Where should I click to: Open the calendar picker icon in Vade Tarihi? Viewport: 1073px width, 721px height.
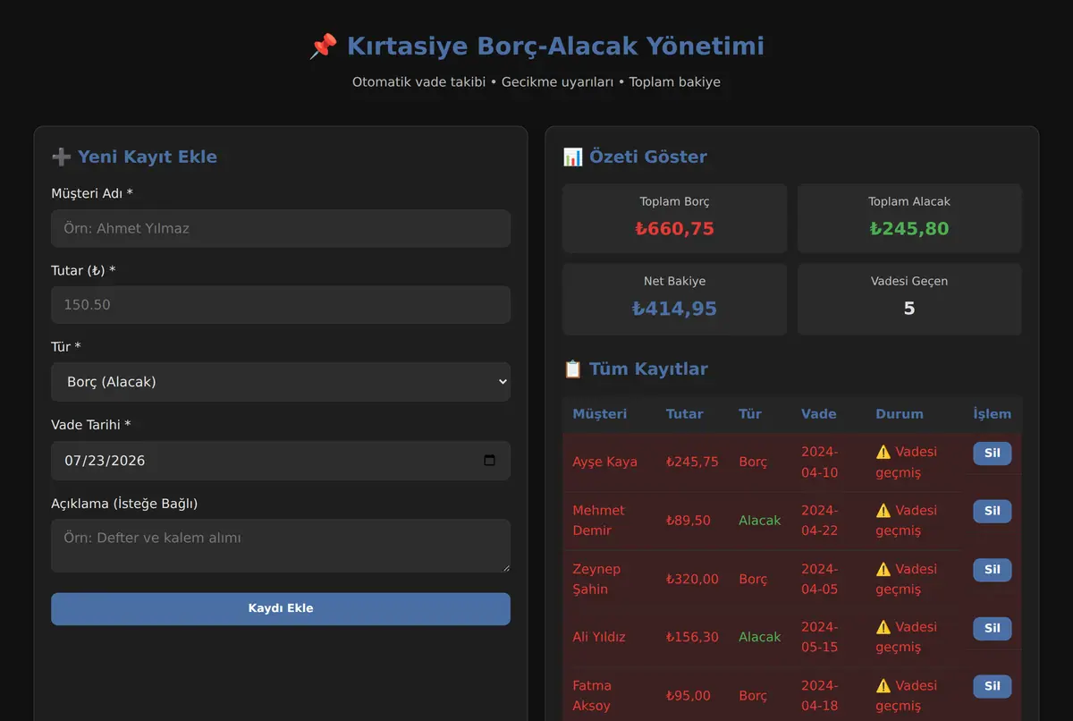point(489,461)
